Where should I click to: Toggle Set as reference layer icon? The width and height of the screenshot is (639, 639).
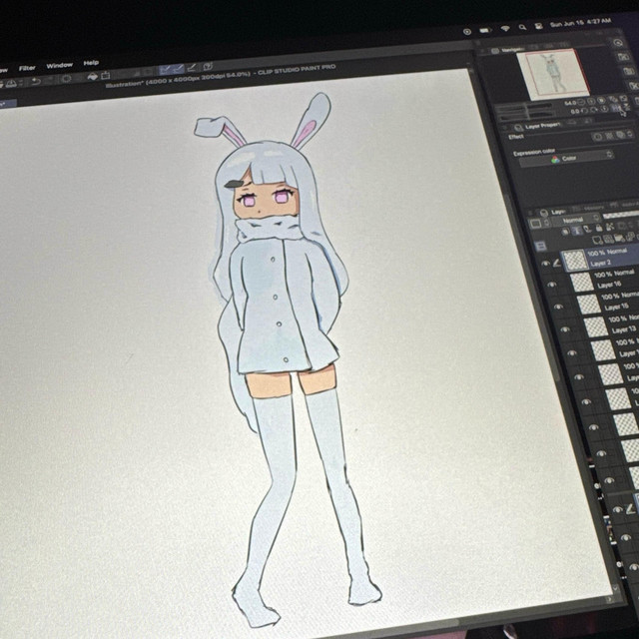577,231
